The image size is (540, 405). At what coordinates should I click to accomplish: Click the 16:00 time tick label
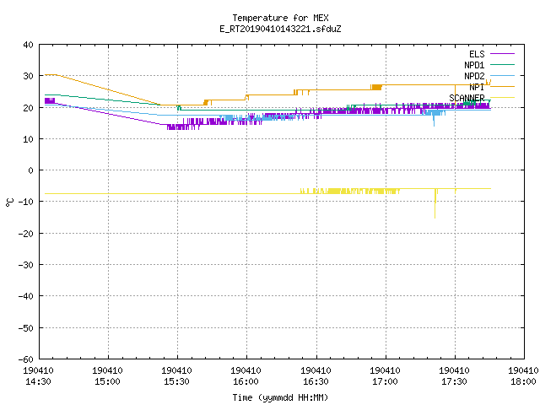[246, 381]
